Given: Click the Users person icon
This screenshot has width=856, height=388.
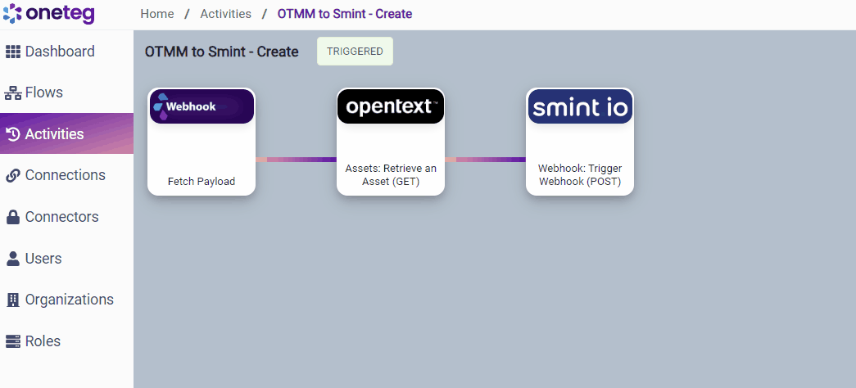Looking at the screenshot, I should pos(13,259).
